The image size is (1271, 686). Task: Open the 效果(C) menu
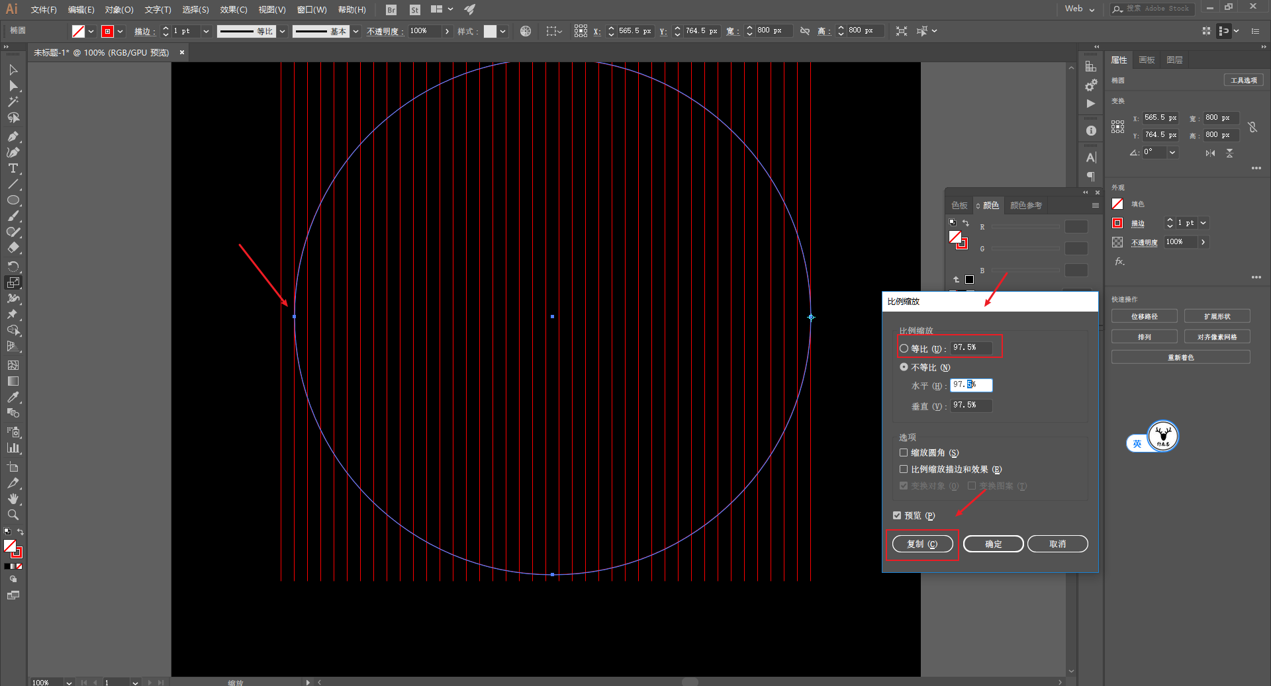tap(233, 10)
